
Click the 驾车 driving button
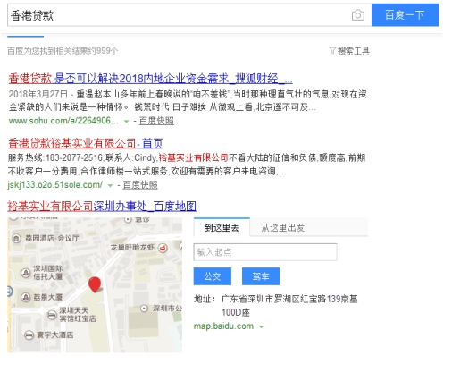point(261,276)
